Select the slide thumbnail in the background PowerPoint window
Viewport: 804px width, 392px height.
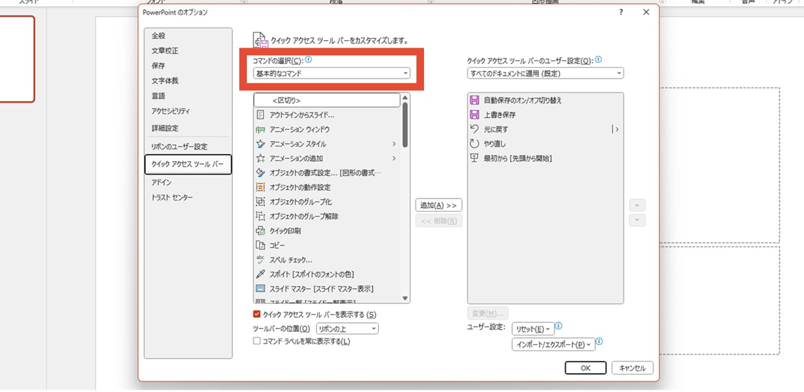pos(18,59)
